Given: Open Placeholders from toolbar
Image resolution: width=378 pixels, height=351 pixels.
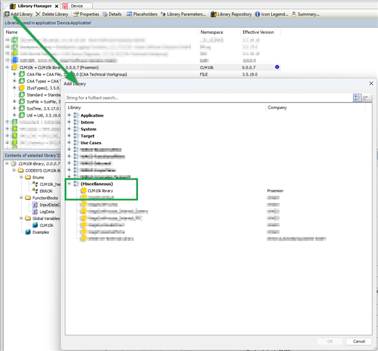Looking at the screenshot, I should pyautogui.click(x=145, y=14).
